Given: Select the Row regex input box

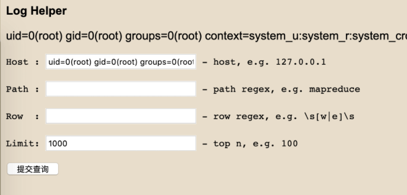Looking at the screenshot, I should pos(121,116).
